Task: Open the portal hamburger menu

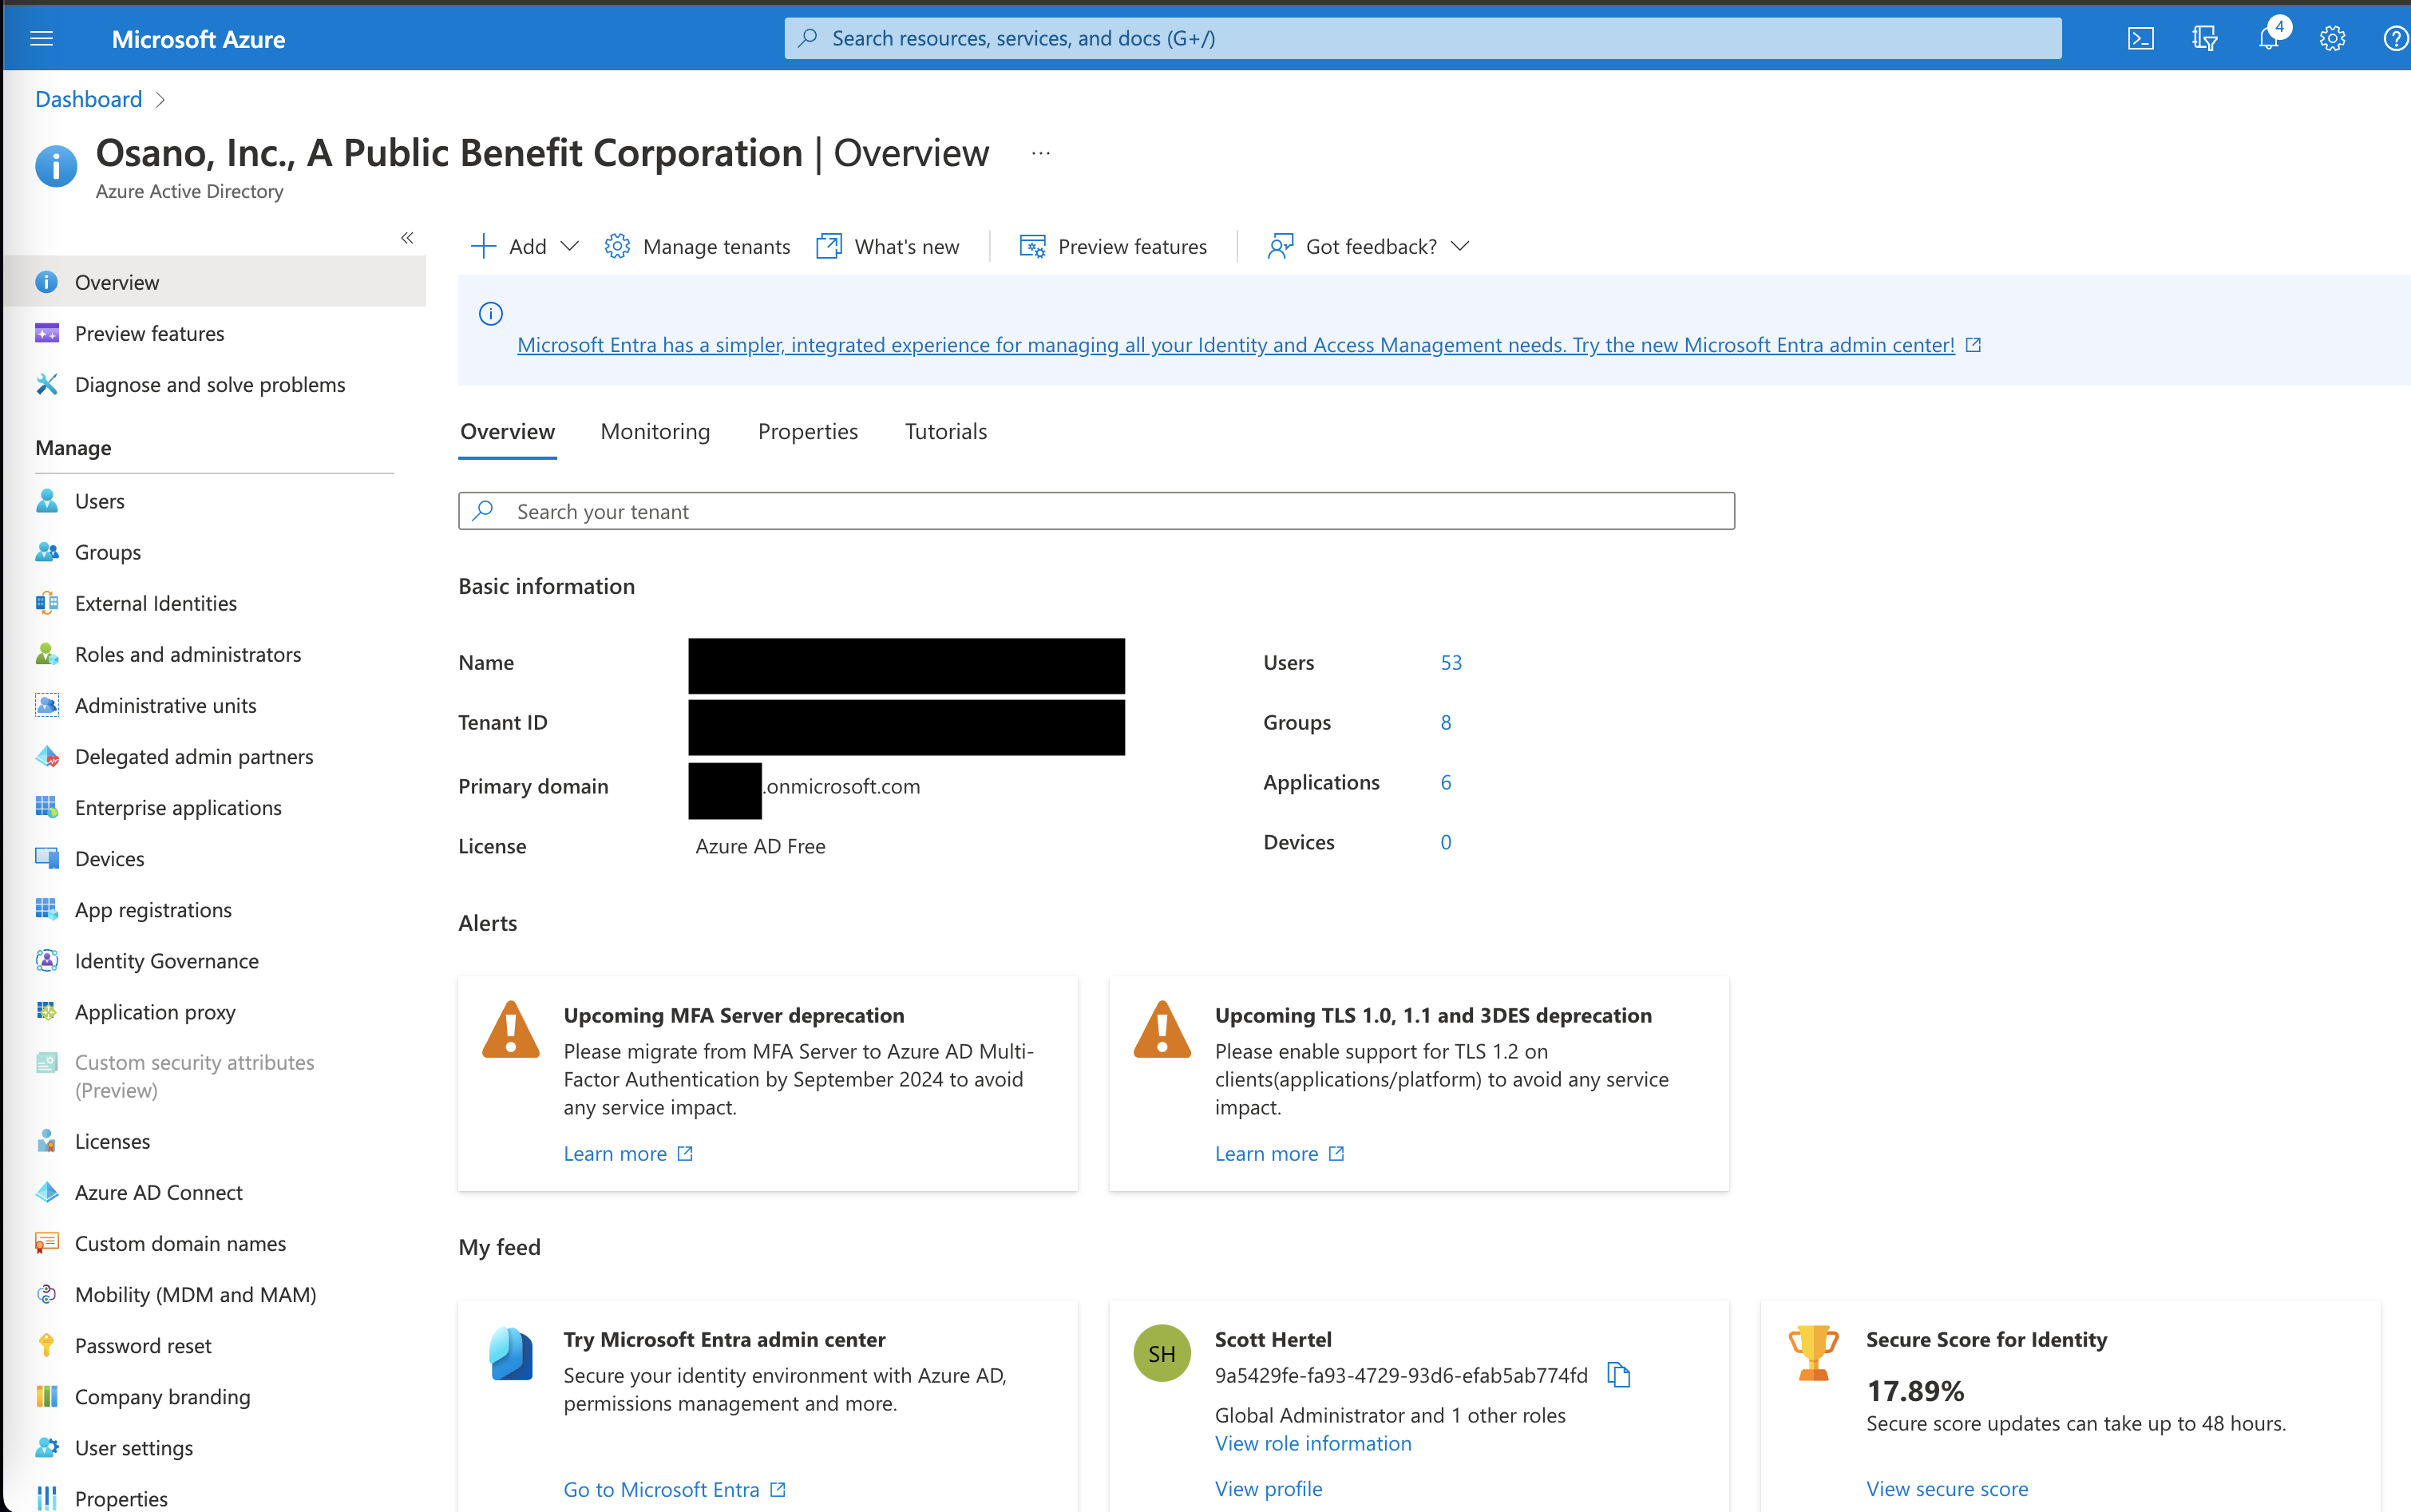Action: [41, 38]
